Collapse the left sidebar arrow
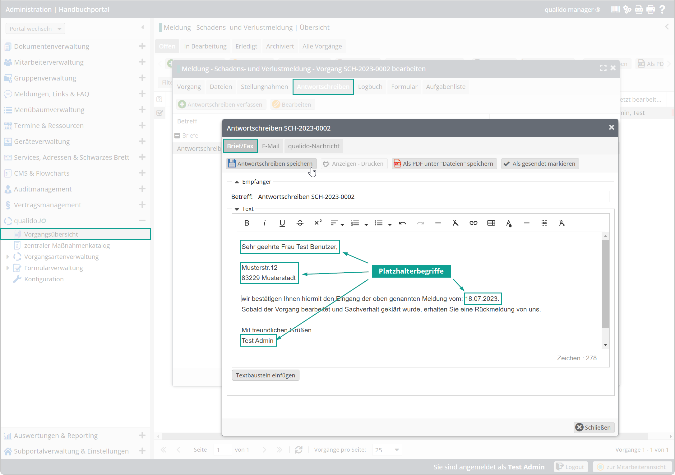This screenshot has height=475, width=675. tap(143, 27)
